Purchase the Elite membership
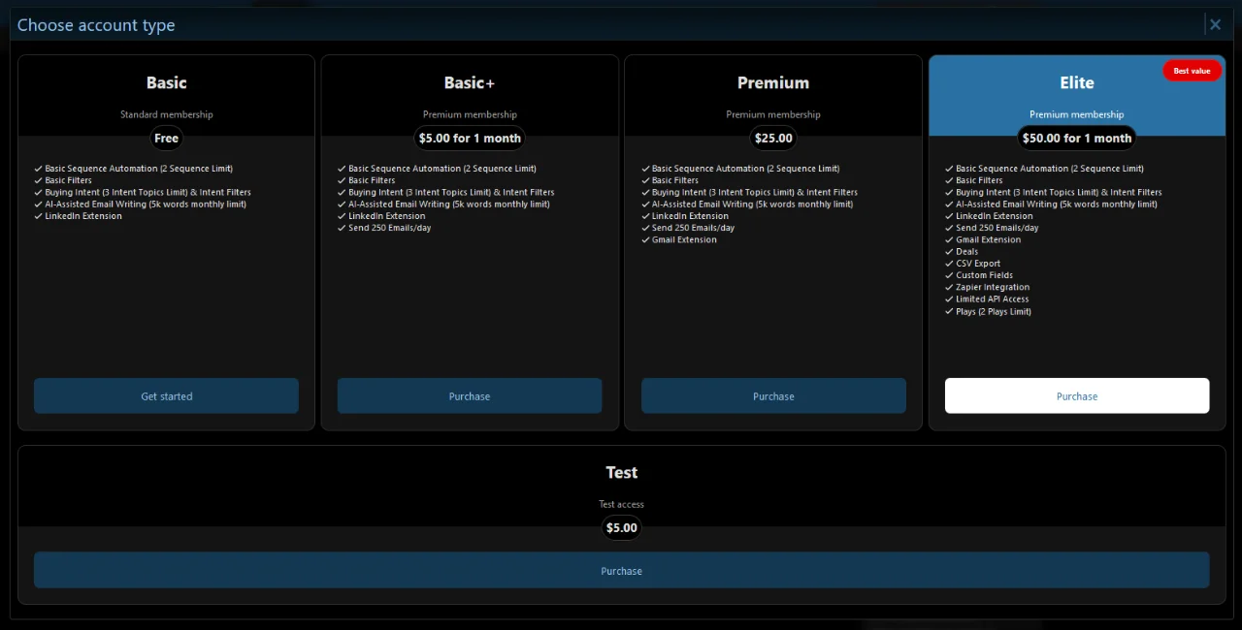This screenshot has height=630, width=1242. 1077,395
